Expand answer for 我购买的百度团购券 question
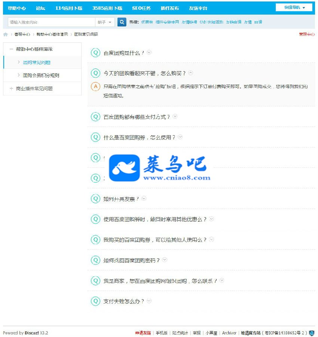This screenshot has height=337, width=318. [211, 239]
